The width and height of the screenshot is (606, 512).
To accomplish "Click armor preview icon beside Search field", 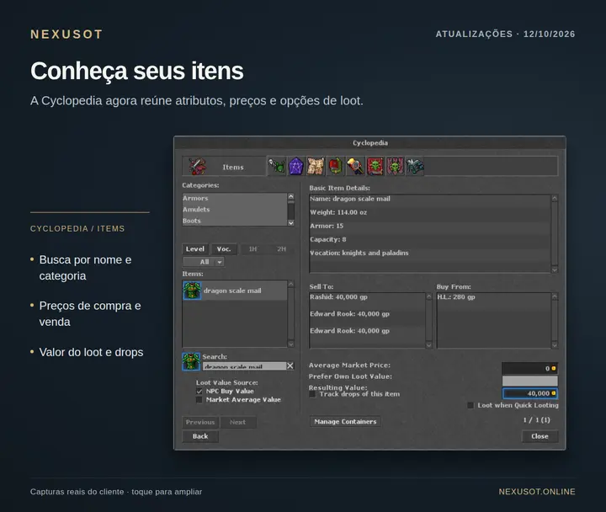I will point(191,361).
